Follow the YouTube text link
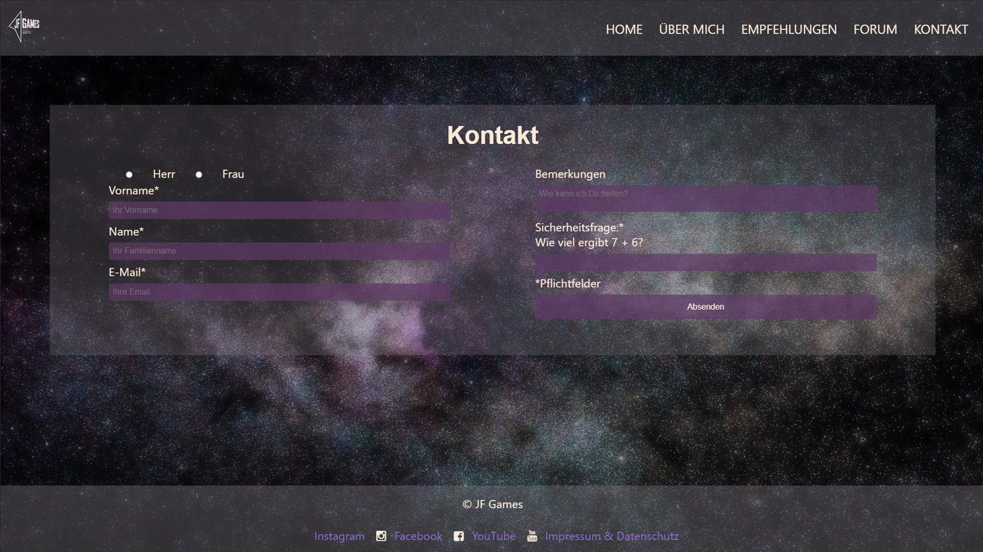Screen dimensions: 983x552 pyautogui.click(x=494, y=536)
